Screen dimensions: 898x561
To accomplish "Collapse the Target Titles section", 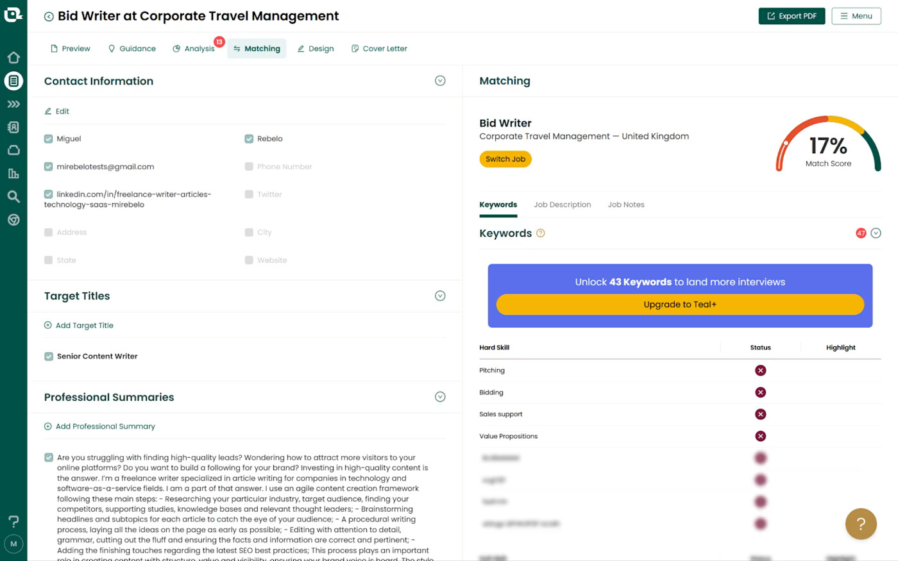I will [x=440, y=296].
